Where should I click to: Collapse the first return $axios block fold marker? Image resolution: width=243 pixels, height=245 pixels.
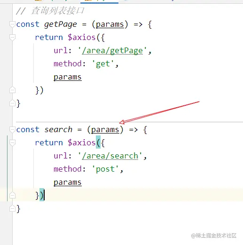(x=12, y=38)
